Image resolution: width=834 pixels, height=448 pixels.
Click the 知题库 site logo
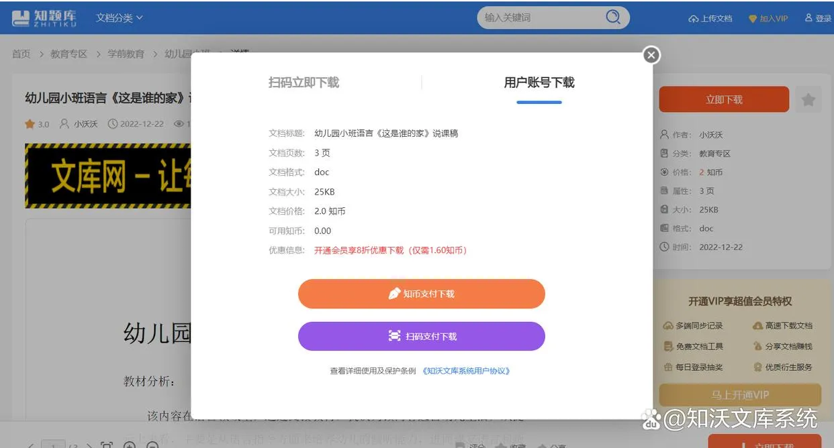click(x=44, y=18)
